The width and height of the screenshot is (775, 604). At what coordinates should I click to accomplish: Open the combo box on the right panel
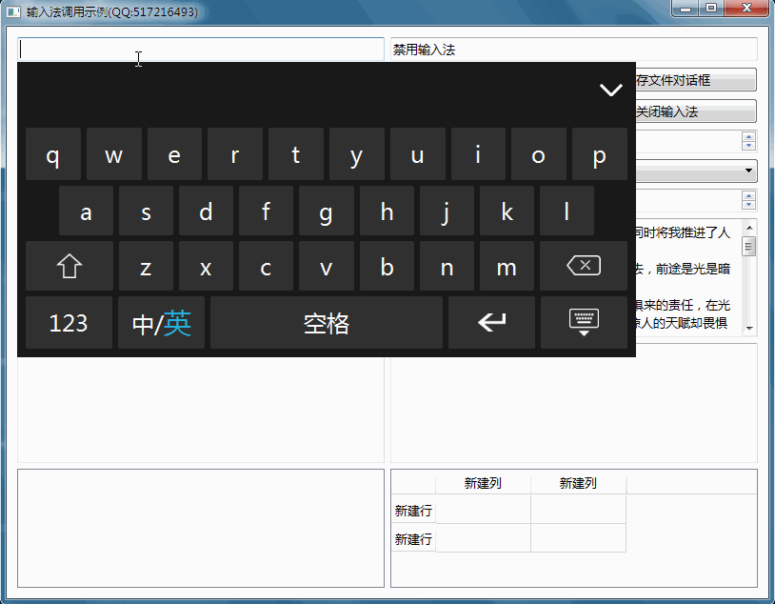[x=749, y=169]
